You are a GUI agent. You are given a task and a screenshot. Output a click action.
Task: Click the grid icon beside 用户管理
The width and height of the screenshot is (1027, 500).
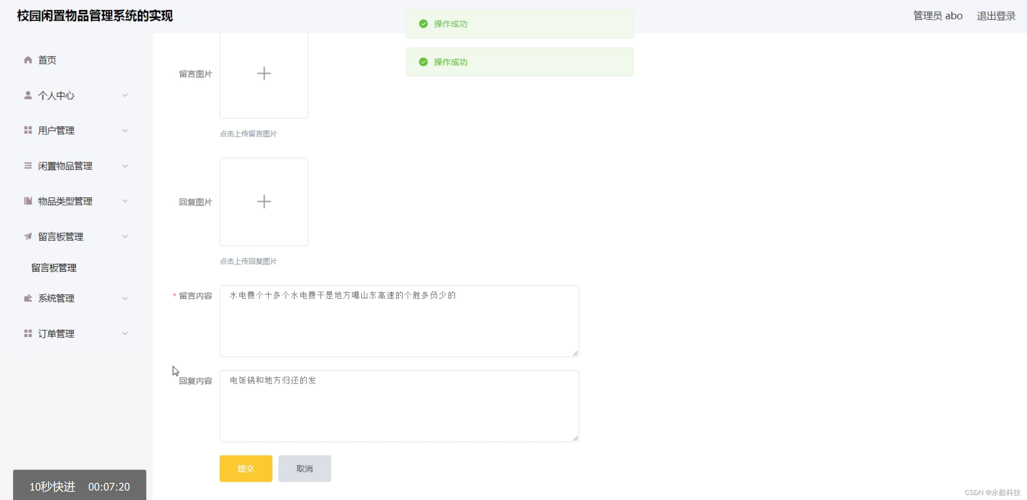point(28,130)
